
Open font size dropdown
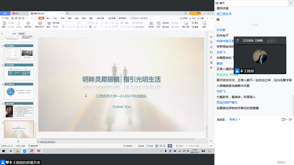[86, 23]
